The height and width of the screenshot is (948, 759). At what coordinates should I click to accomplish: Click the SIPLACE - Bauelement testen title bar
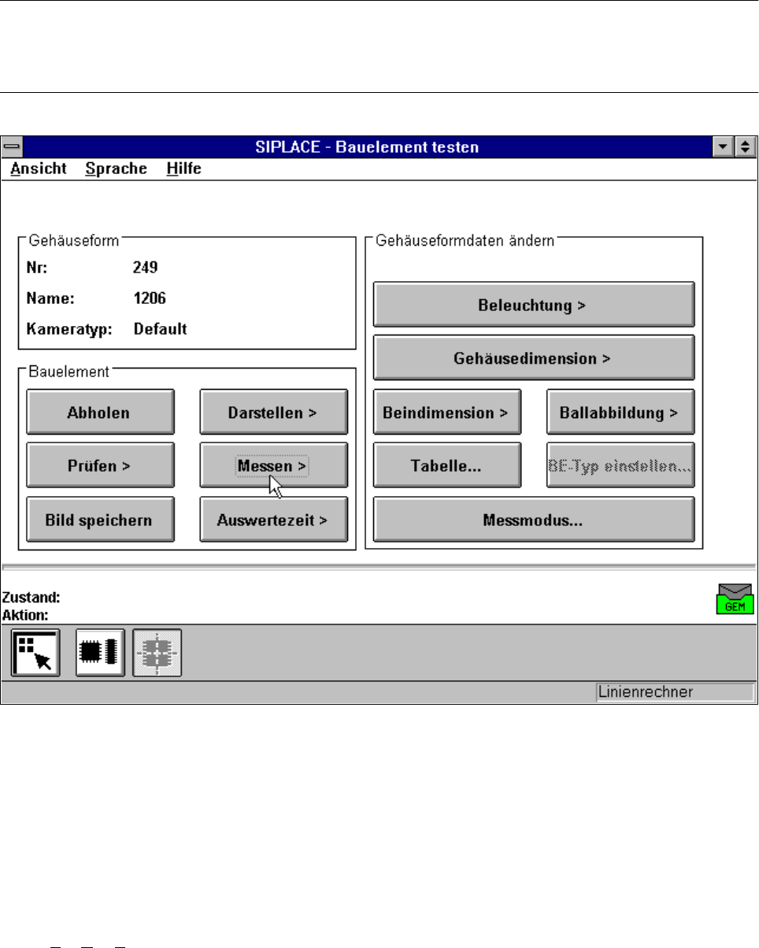point(367,146)
